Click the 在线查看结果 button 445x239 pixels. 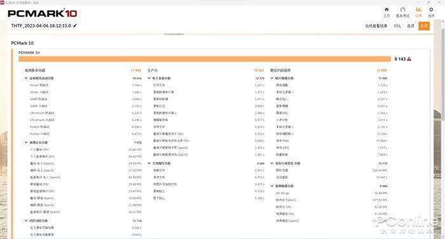pyautogui.click(x=376, y=26)
